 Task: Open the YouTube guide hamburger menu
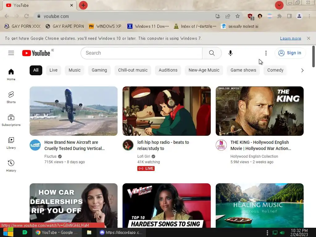pos(11,53)
